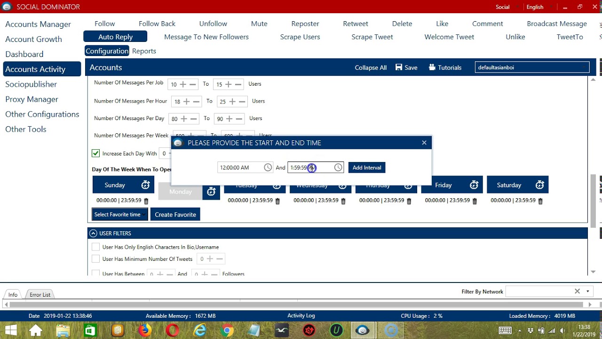Open Accounts Manager in sidebar
The height and width of the screenshot is (339, 602).
click(38, 24)
